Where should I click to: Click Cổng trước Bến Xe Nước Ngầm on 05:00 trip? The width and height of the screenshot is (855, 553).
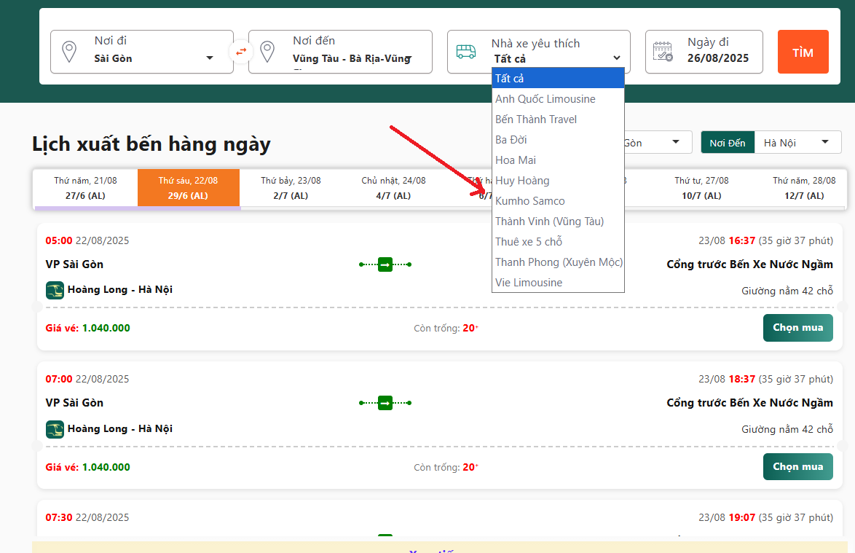749,264
